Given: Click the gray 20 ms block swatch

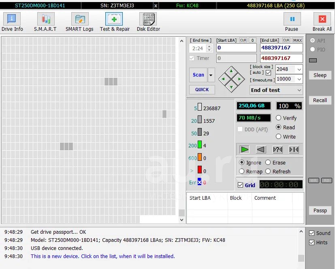Looking at the screenshot, I should click(x=200, y=119).
